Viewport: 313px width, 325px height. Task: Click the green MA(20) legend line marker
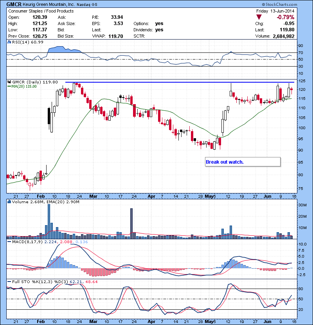pyautogui.click(x=9, y=87)
